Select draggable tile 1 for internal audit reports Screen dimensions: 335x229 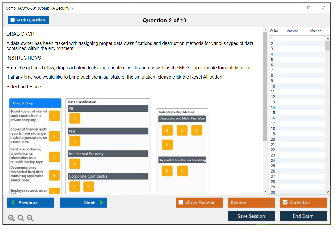pos(54,116)
